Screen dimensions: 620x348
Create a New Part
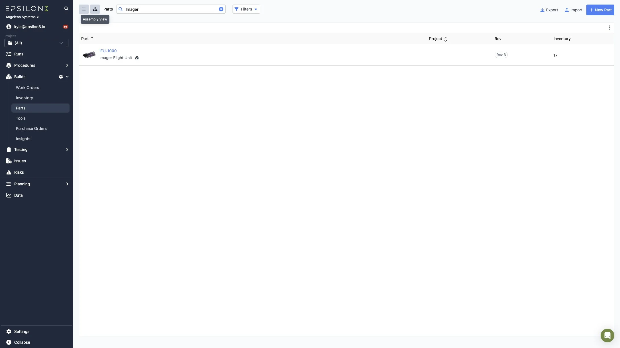point(600,10)
